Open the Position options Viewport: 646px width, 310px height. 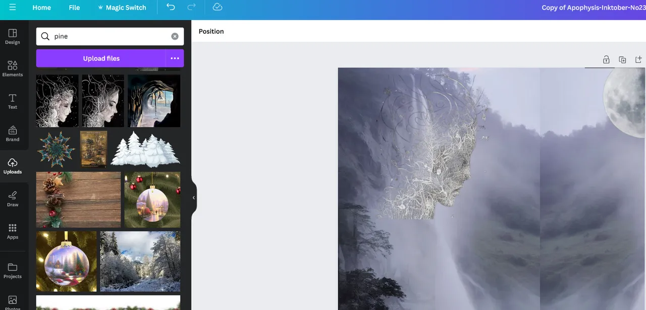pyautogui.click(x=211, y=31)
